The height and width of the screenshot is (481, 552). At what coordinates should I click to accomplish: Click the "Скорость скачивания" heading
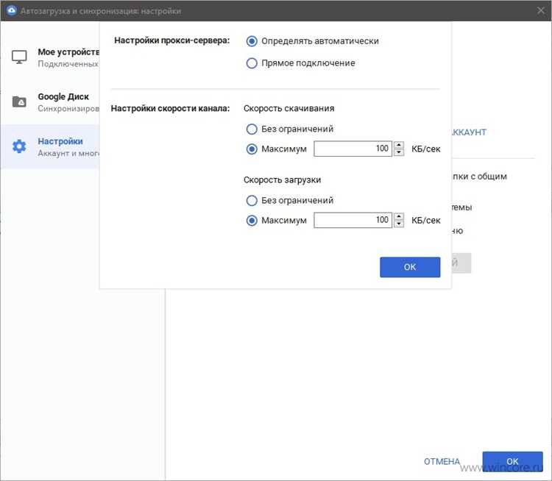(x=289, y=108)
